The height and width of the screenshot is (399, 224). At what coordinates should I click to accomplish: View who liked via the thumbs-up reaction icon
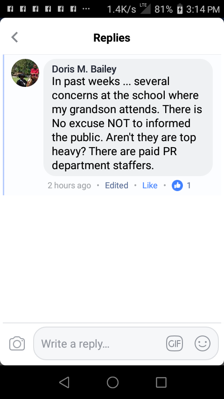177,185
